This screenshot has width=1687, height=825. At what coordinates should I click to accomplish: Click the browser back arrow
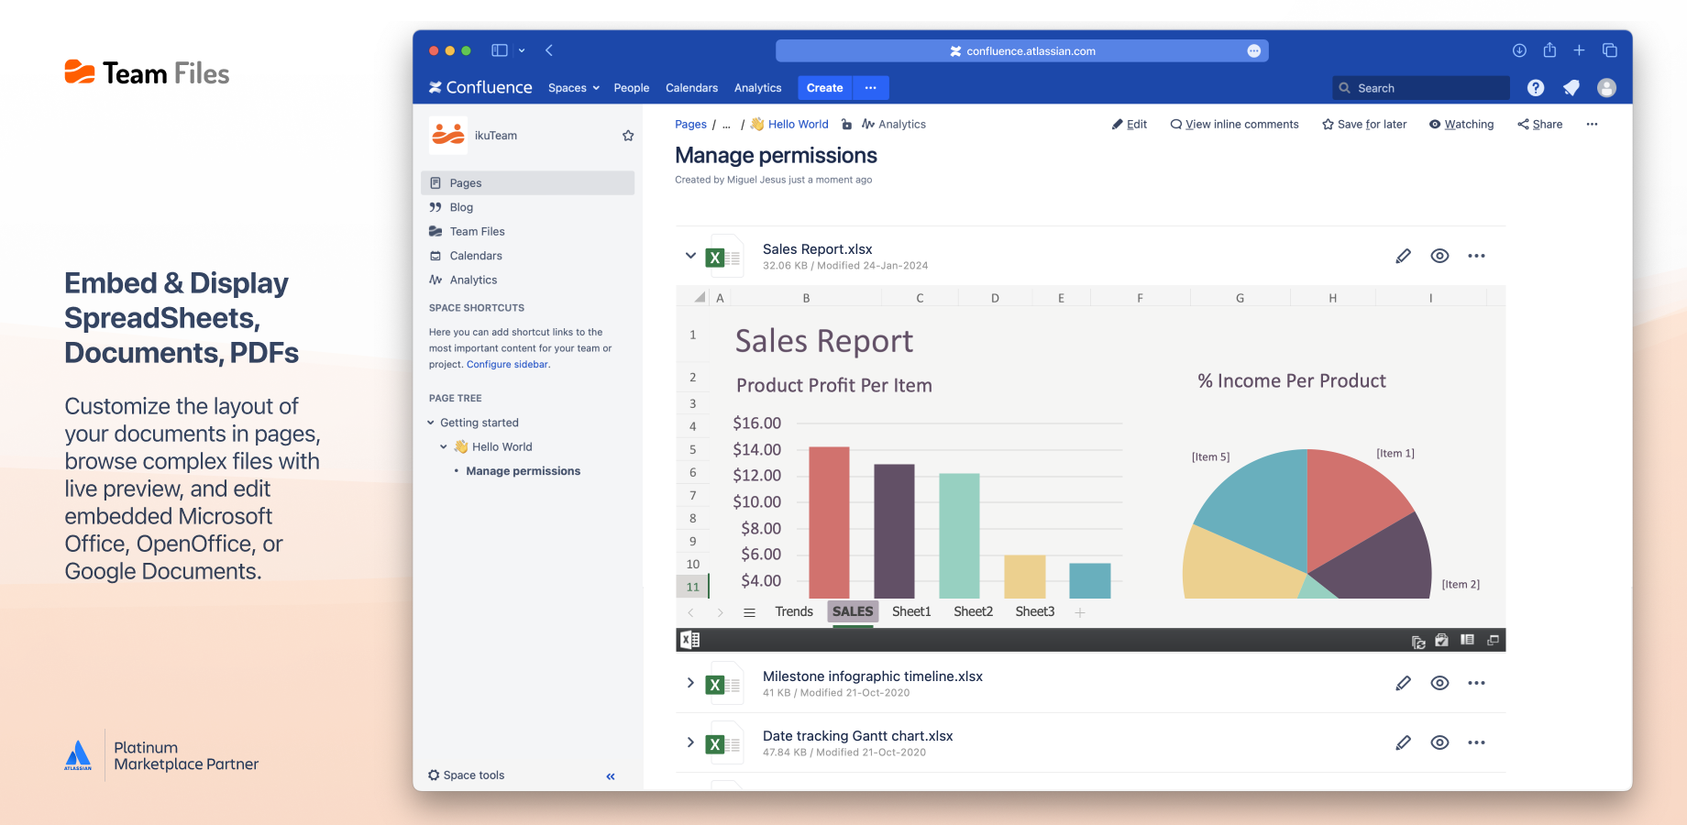549,51
